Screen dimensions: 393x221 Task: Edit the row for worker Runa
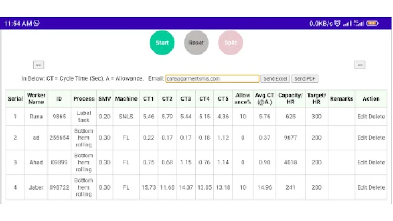click(x=361, y=117)
